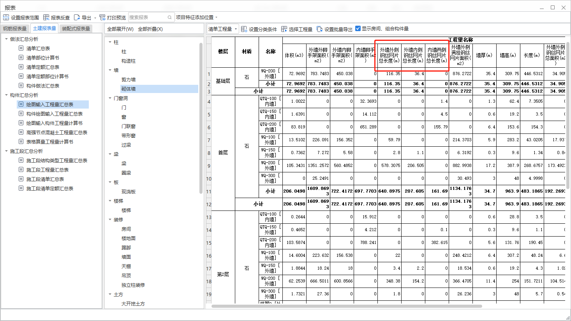Click the 报表反查 icon
The height and width of the screenshot is (321, 571).
46,18
